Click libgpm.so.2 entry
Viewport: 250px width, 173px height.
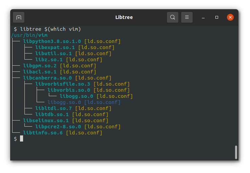(x=40, y=66)
